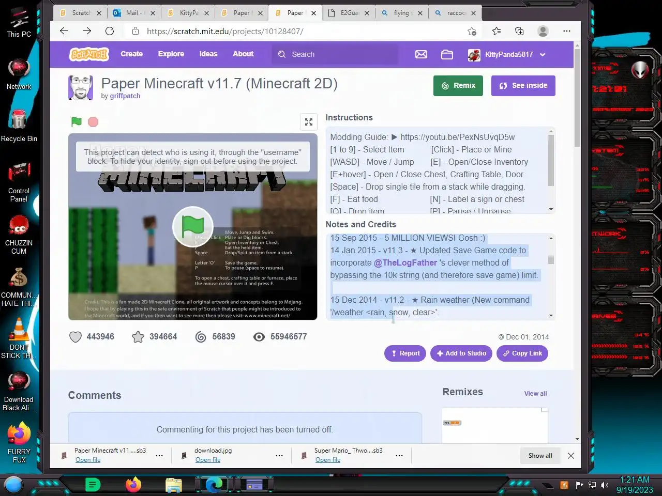This screenshot has height=496, width=662.
Task: Open the Ideas menu item
Action: coord(208,54)
